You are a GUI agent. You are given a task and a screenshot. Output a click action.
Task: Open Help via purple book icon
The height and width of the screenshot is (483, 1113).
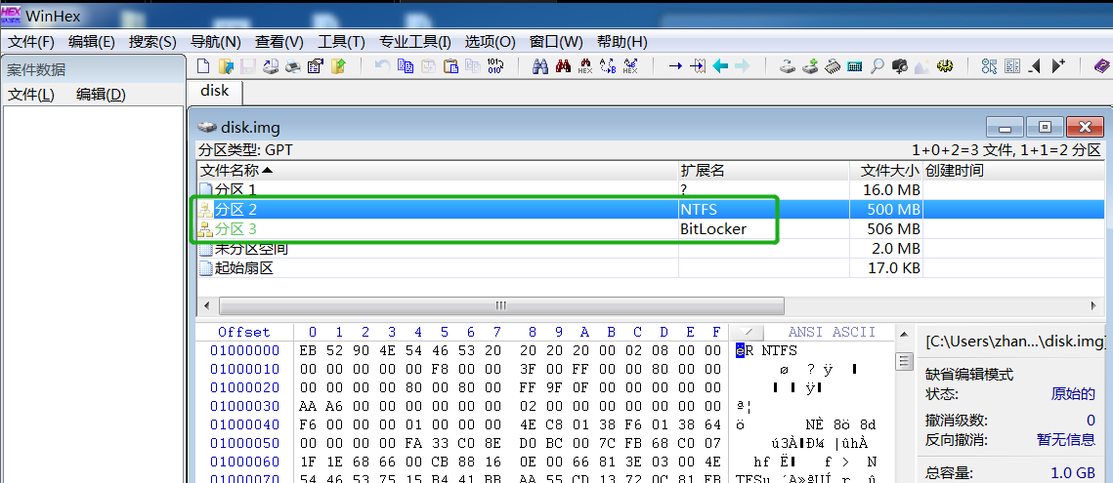pos(1101,66)
